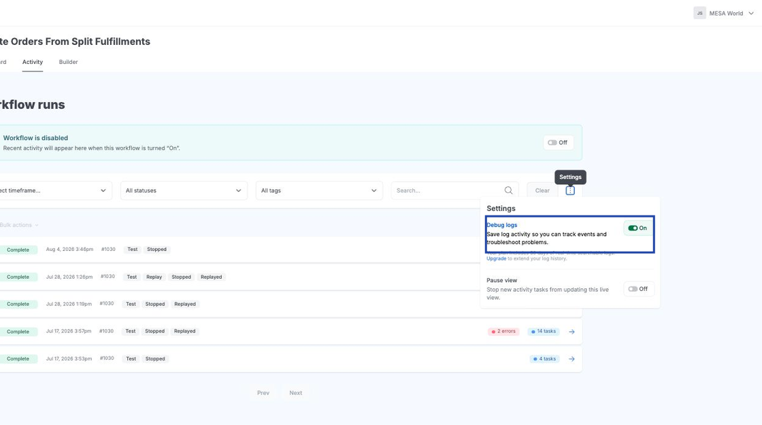Click Test tag on Aug 4 run
The width and height of the screenshot is (762, 425).
coord(132,249)
